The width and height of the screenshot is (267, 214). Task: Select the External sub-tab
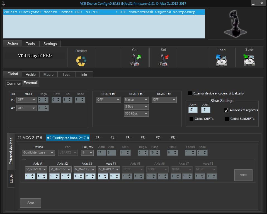(x=30, y=83)
